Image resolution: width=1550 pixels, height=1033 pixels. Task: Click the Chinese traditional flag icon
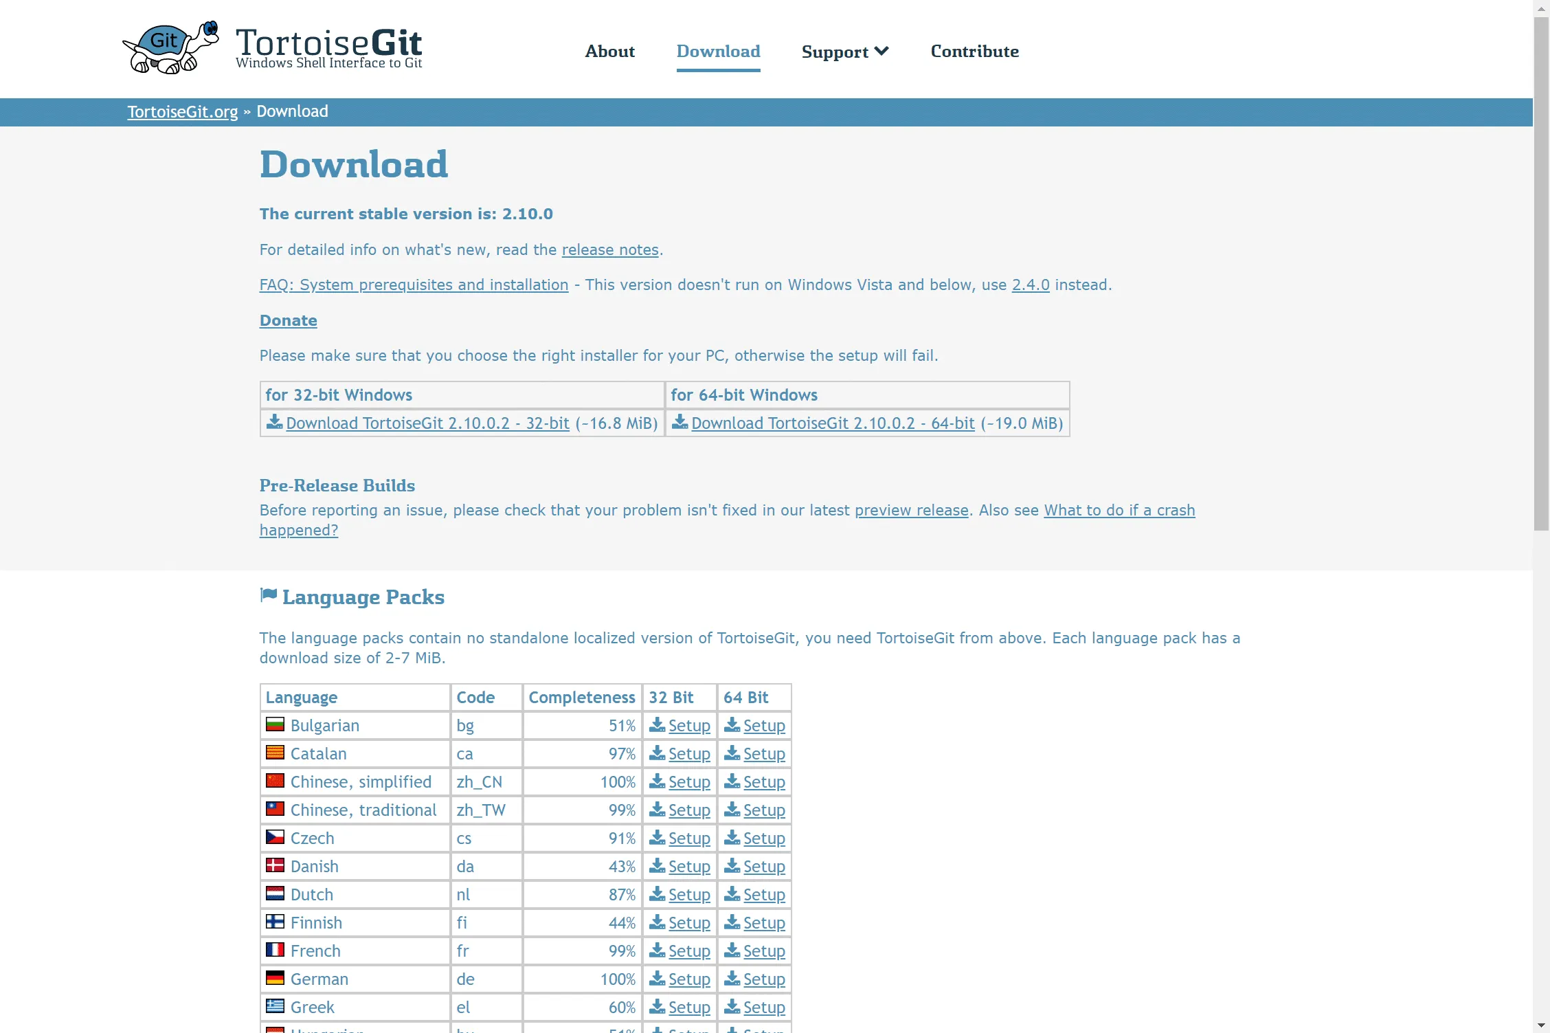[275, 809]
